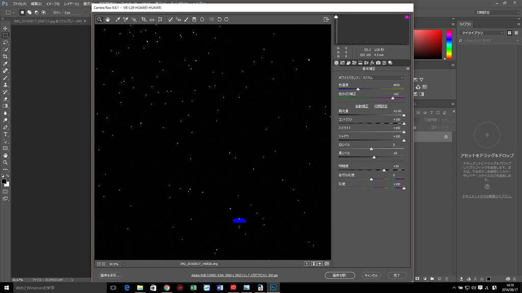Open the Lens Corrections panel tab
The height and width of the screenshot is (293, 522).
point(366,63)
